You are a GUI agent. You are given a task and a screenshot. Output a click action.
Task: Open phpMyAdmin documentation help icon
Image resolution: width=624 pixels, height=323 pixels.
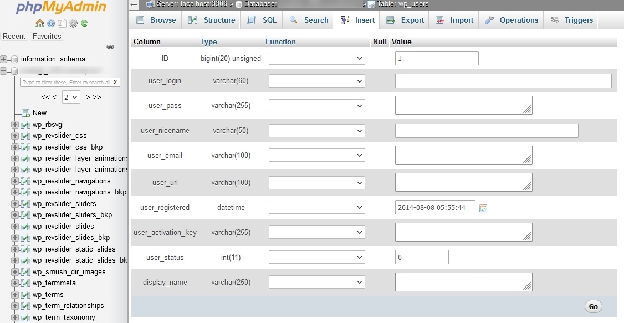tap(51, 23)
